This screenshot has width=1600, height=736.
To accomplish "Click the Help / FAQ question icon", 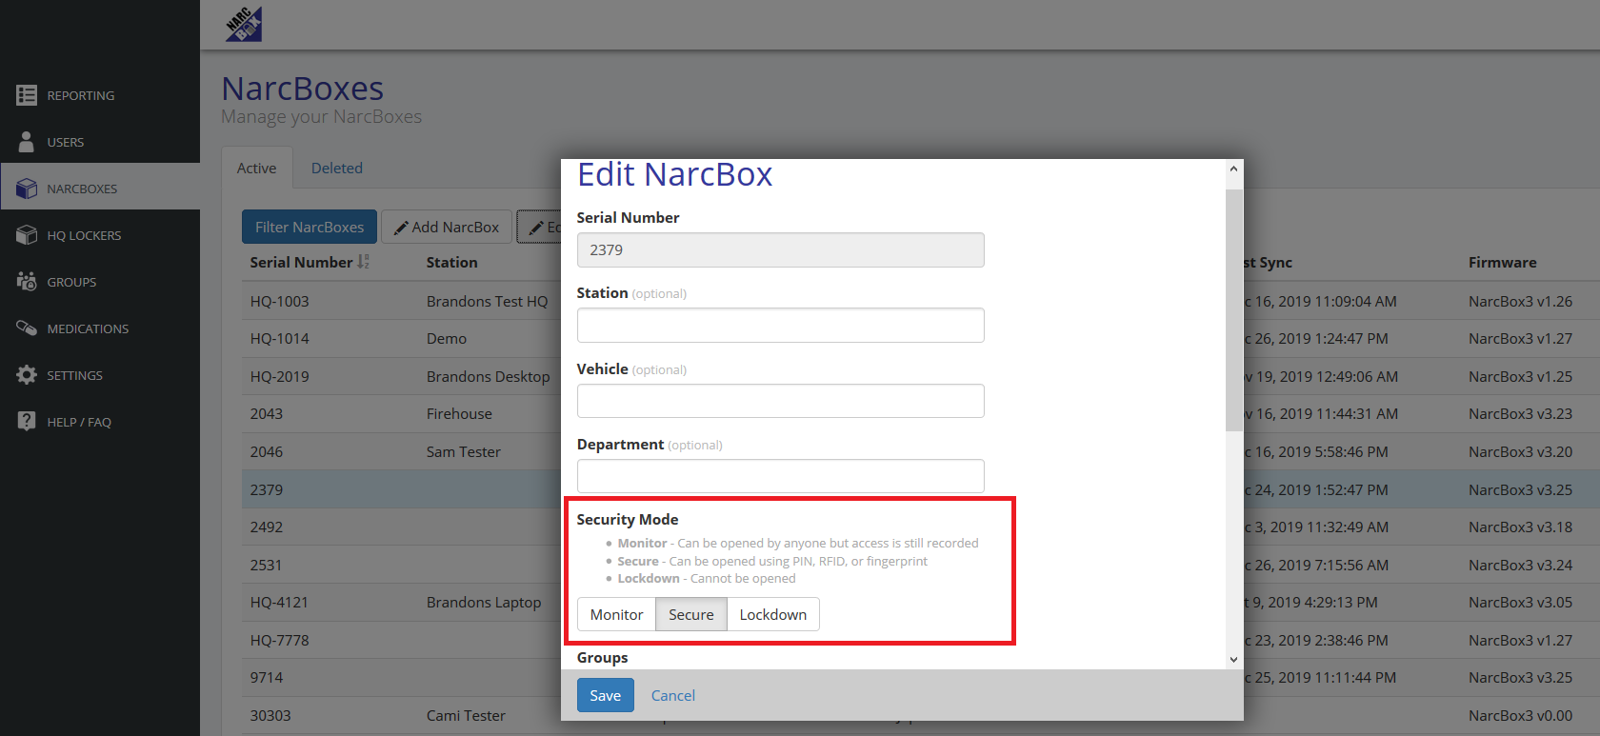I will click(27, 422).
